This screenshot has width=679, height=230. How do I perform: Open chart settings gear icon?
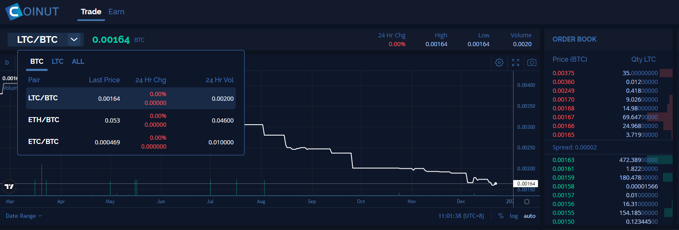(499, 63)
